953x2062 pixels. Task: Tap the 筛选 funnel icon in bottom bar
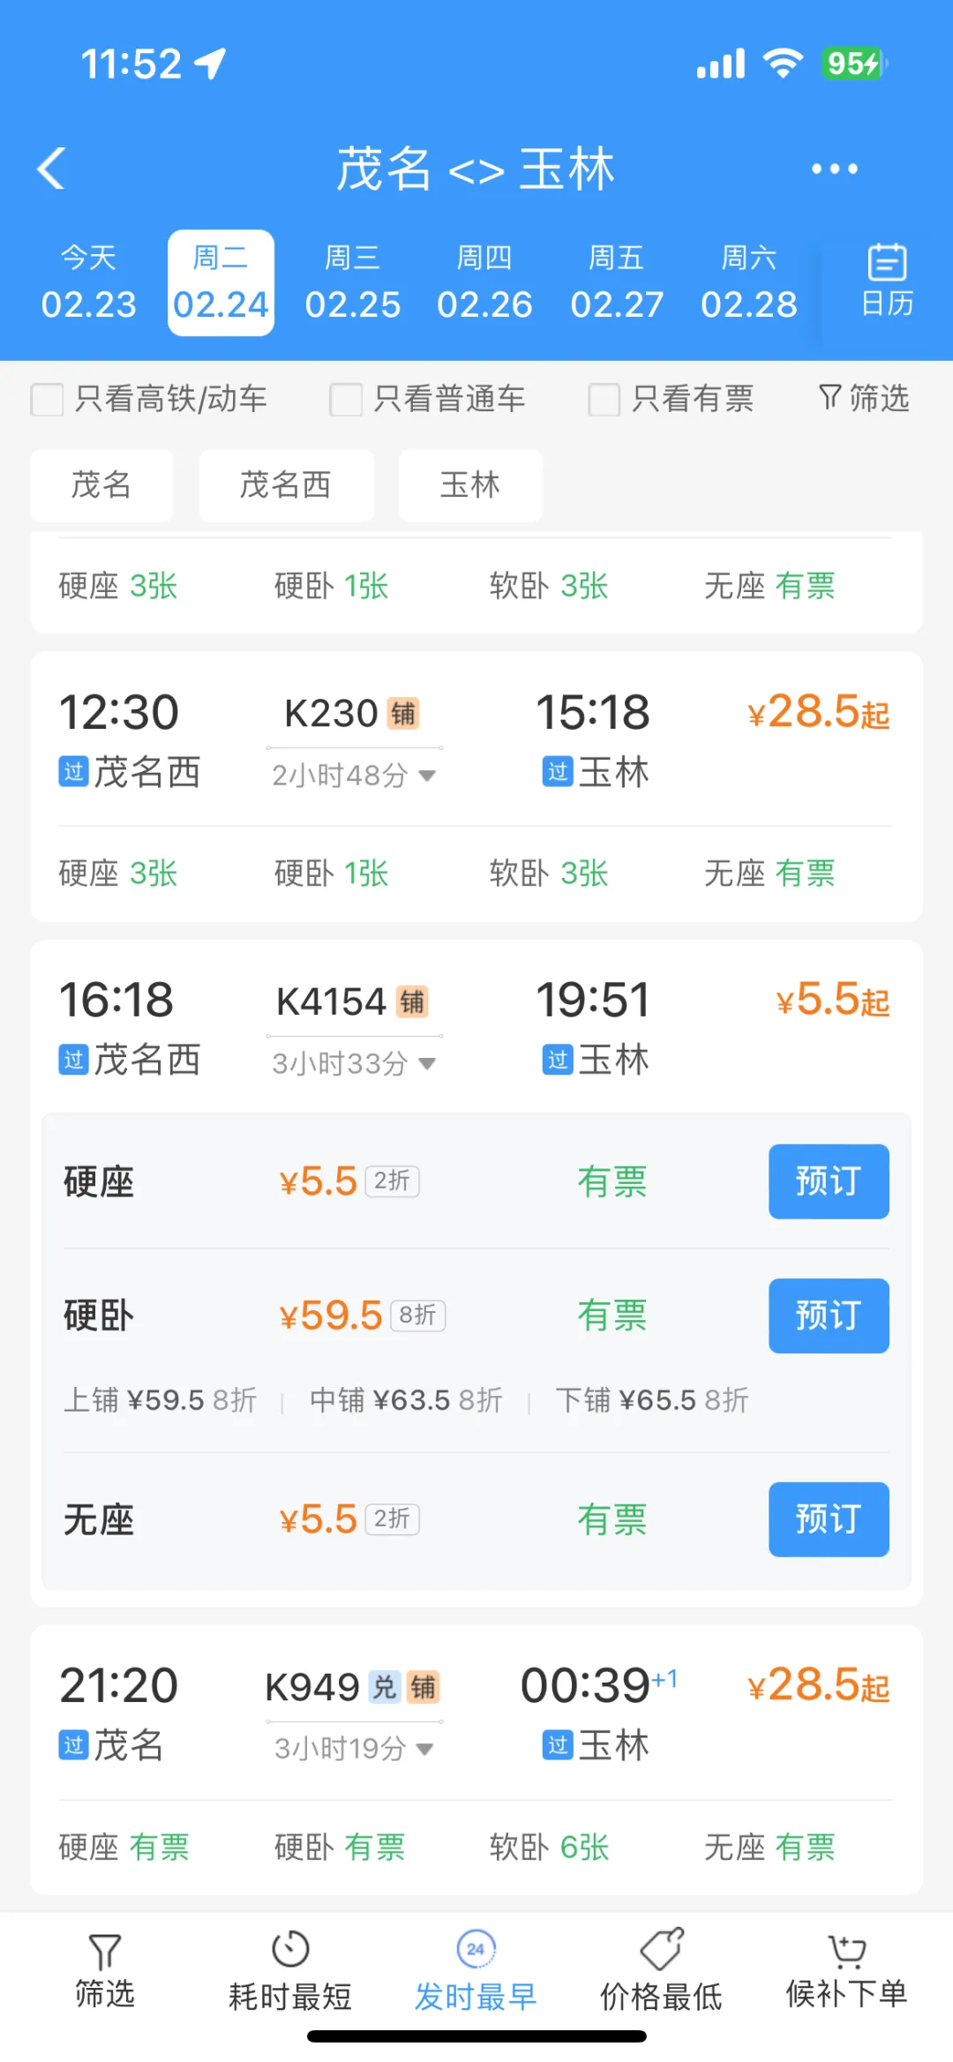105,1952
